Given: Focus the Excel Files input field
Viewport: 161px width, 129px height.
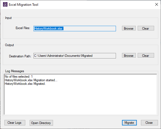Looking at the screenshot, I should (75, 29).
